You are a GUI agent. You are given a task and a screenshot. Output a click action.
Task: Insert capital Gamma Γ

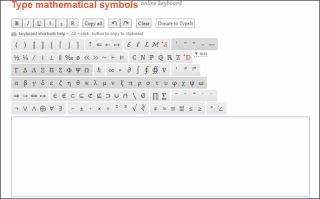pyautogui.click(x=16, y=70)
